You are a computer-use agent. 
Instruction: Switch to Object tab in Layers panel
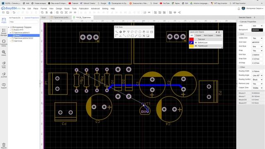click(218, 36)
